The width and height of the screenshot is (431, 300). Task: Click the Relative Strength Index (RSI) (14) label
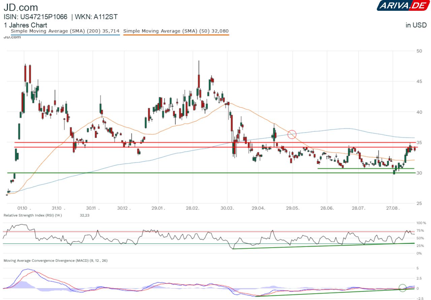pyautogui.click(x=33, y=215)
